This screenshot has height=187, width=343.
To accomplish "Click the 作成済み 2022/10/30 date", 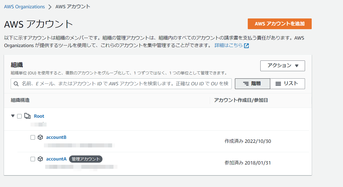I will point(248,141).
